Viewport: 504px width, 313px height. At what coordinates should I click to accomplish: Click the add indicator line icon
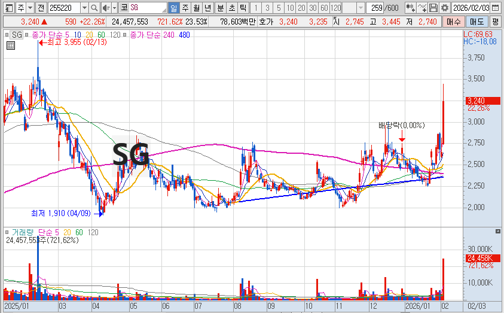tap(422, 8)
